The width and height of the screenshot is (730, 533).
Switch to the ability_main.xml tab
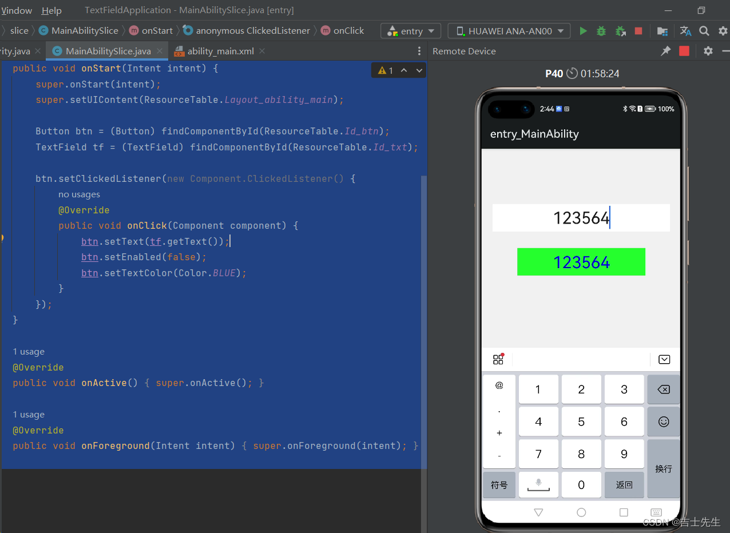(221, 51)
